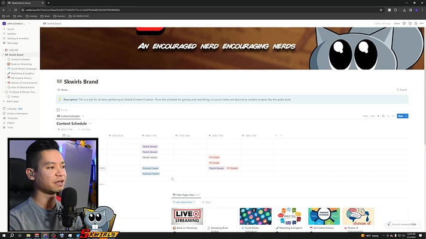Open Social Media Campaigns page in sidebar
Screen dimensions: 426x239
pos(24,69)
